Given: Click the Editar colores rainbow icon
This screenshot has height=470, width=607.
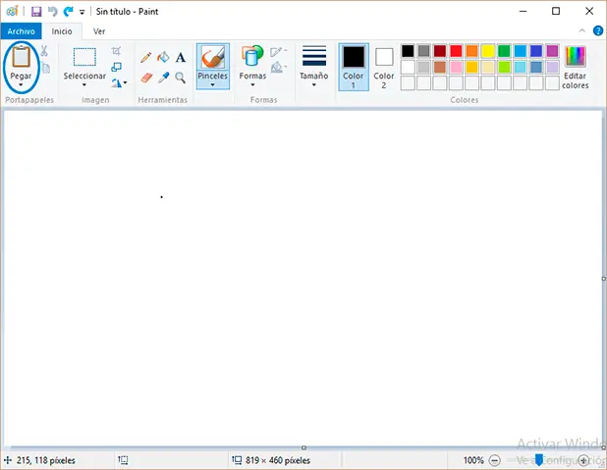Looking at the screenshot, I should tap(575, 57).
